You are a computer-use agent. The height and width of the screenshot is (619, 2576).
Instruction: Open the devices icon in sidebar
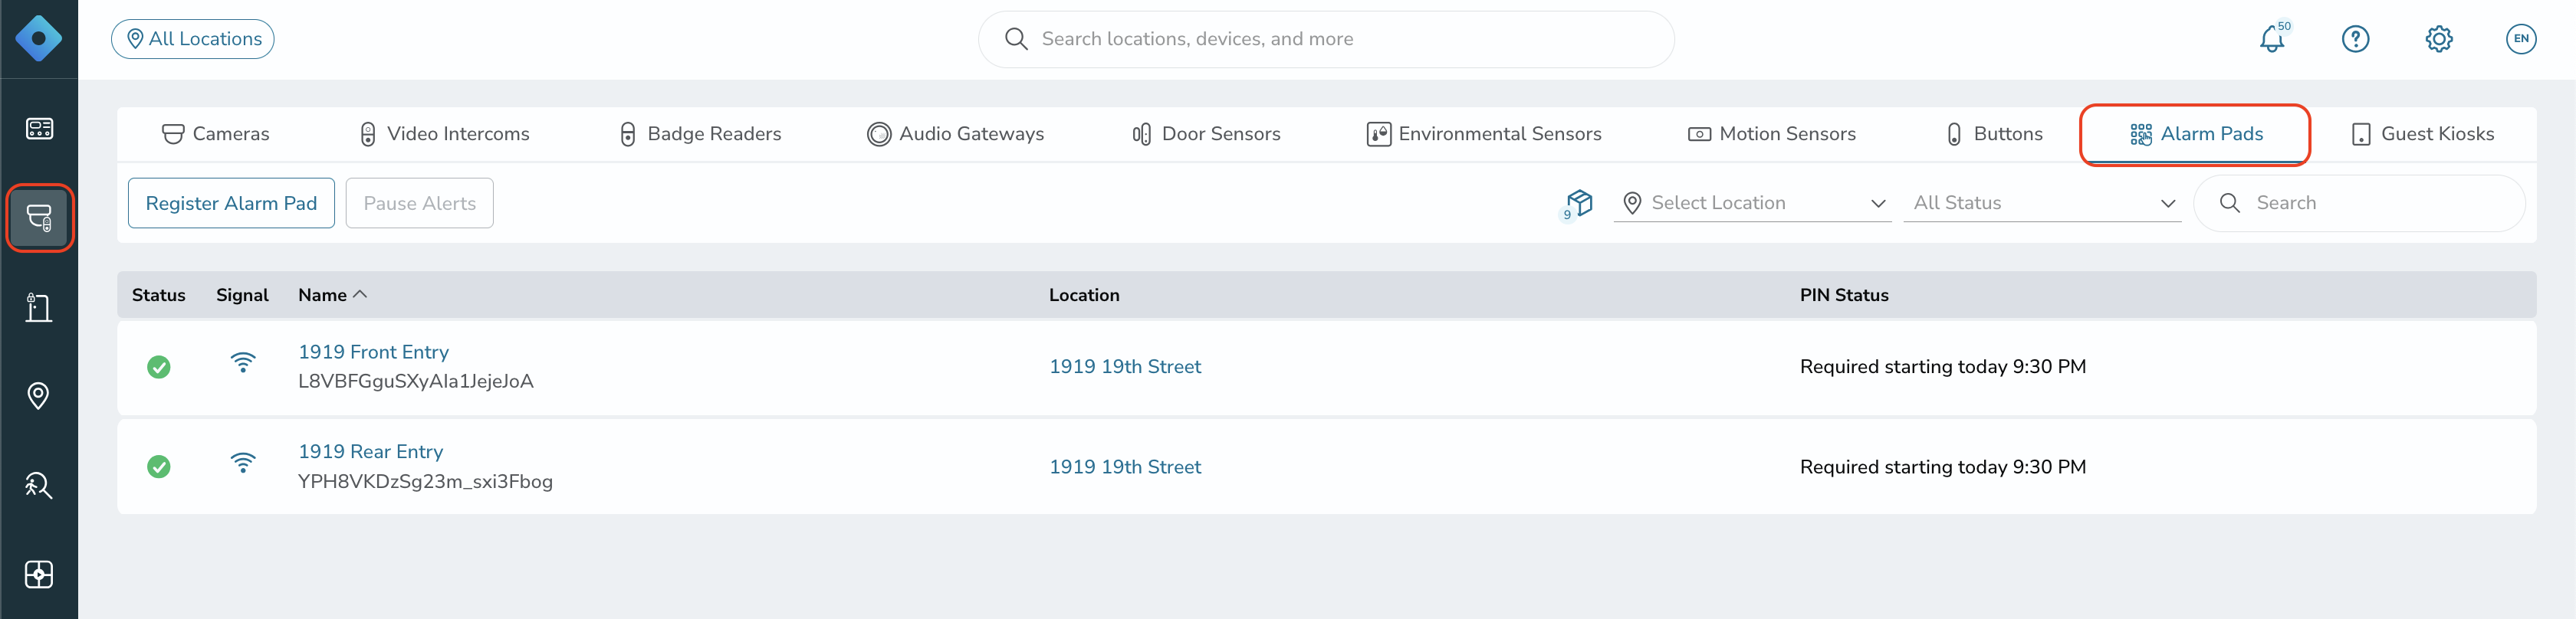39,217
